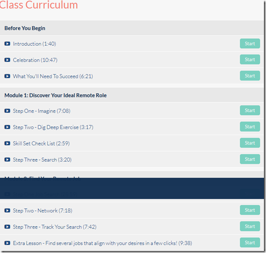Click the video icon beside Celebration
The image size is (266, 253).
click(7, 60)
